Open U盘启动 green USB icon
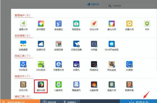 coord(59,85)
